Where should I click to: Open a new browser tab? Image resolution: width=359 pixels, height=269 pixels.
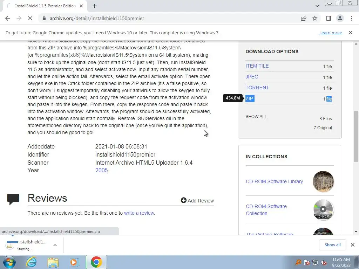tap(95, 6)
